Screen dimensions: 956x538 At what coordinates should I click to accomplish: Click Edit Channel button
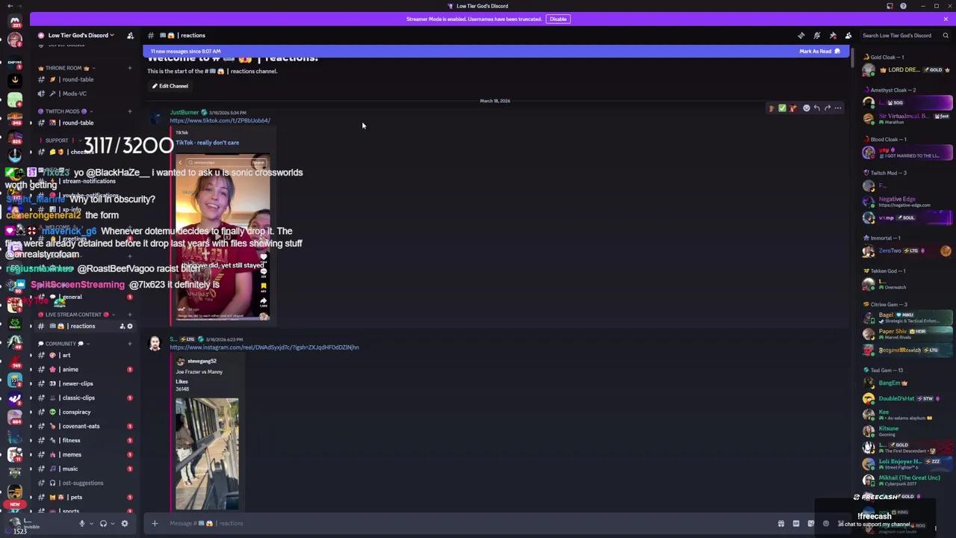coord(170,86)
